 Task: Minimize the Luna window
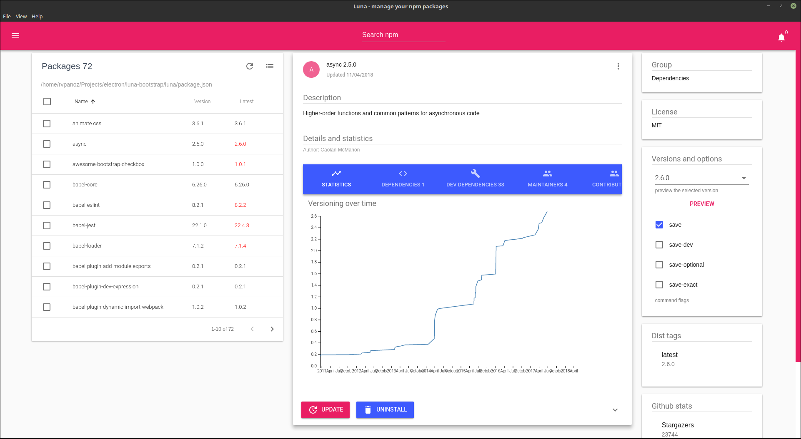pyautogui.click(x=768, y=6)
